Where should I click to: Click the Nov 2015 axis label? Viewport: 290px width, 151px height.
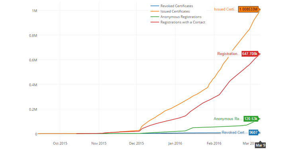[x=99, y=143]
